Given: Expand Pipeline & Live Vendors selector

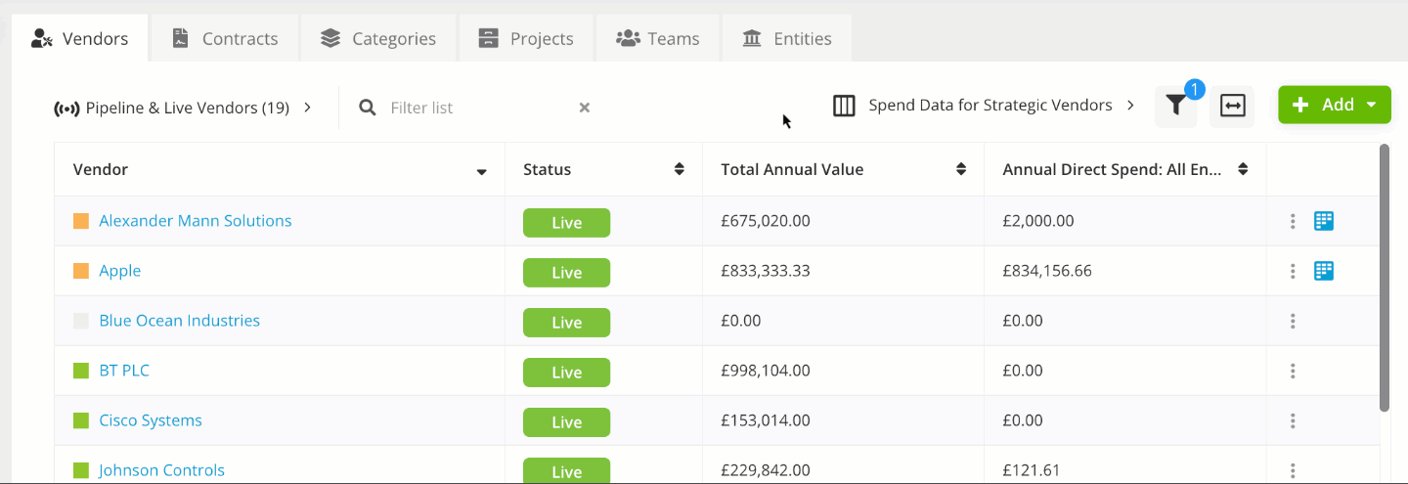Looking at the screenshot, I should 183,108.
